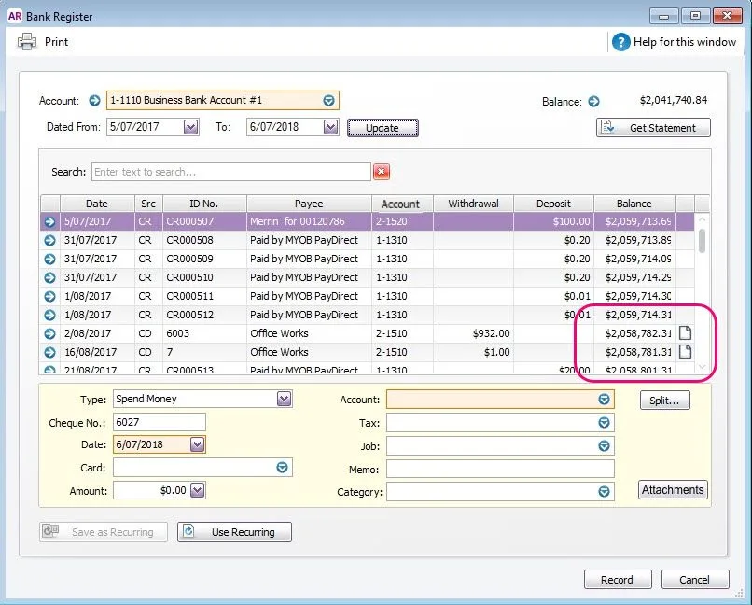Viewport: 752px width, 605px height.
Task: Click the arrow icon next to Account label
Action: coord(94,101)
